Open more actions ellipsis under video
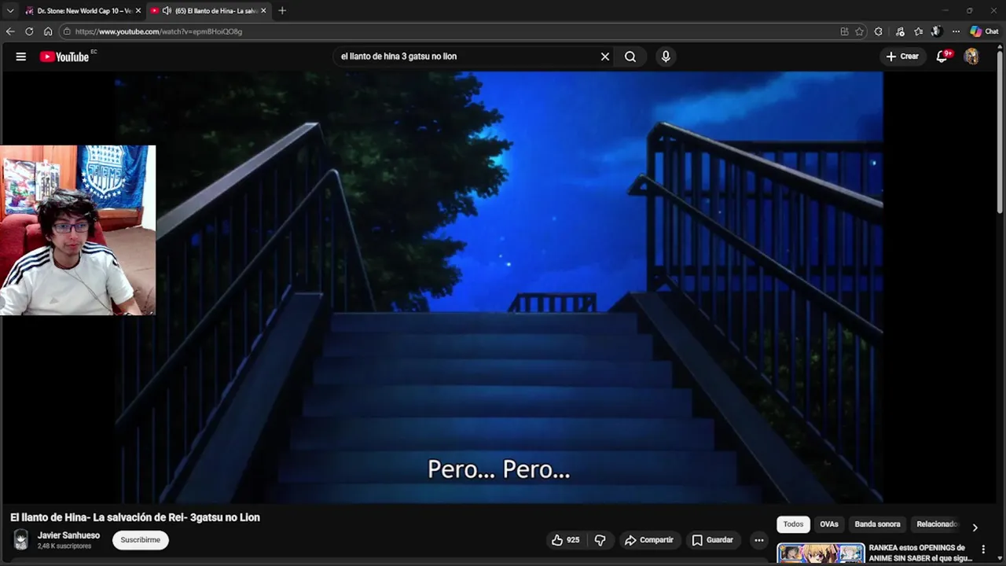 (758, 540)
